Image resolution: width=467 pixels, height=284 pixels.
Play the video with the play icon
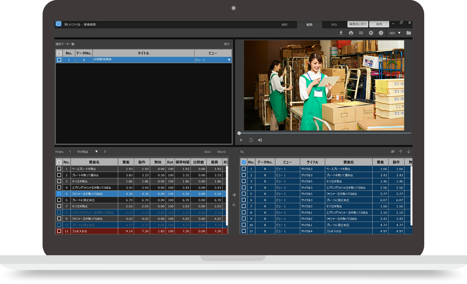[x=241, y=140]
